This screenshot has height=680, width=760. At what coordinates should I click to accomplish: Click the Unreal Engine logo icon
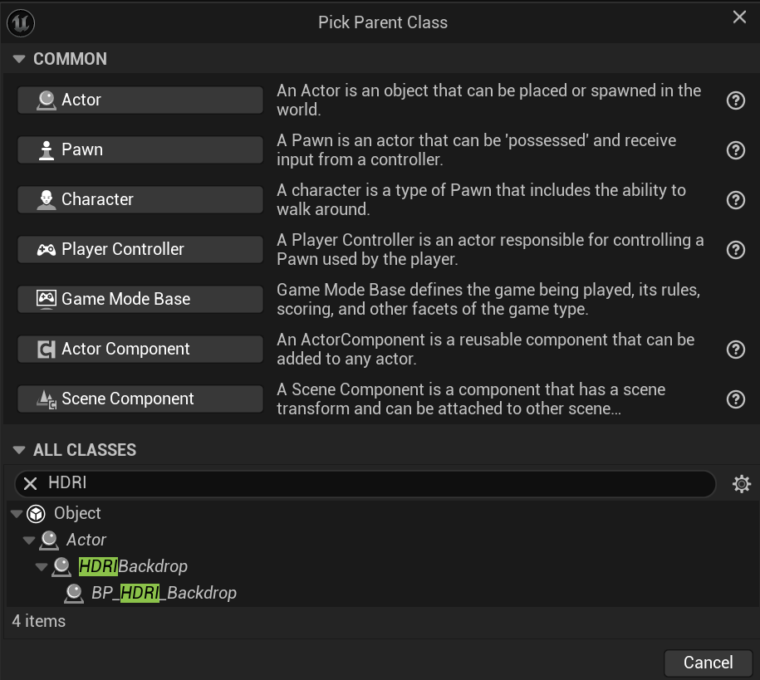pyautogui.click(x=21, y=22)
